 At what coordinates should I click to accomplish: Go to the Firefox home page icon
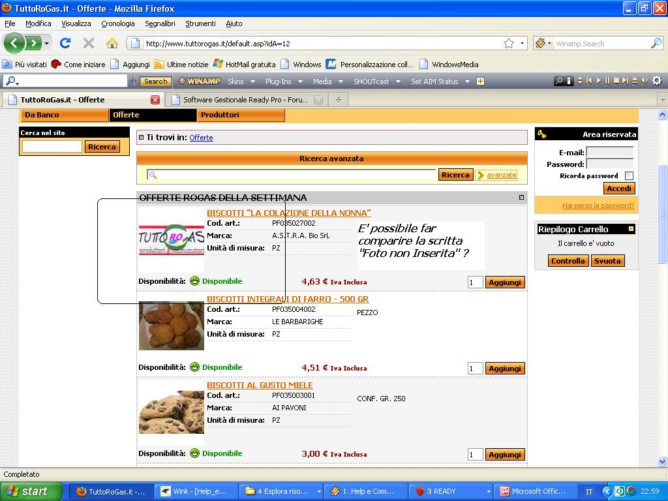pyautogui.click(x=112, y=43)
